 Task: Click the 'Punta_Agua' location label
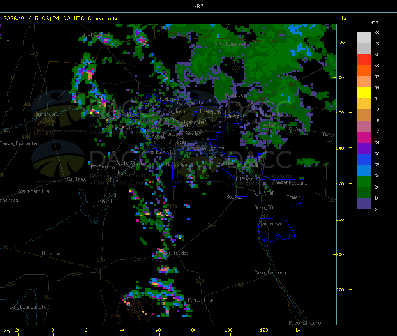[201, 300]
